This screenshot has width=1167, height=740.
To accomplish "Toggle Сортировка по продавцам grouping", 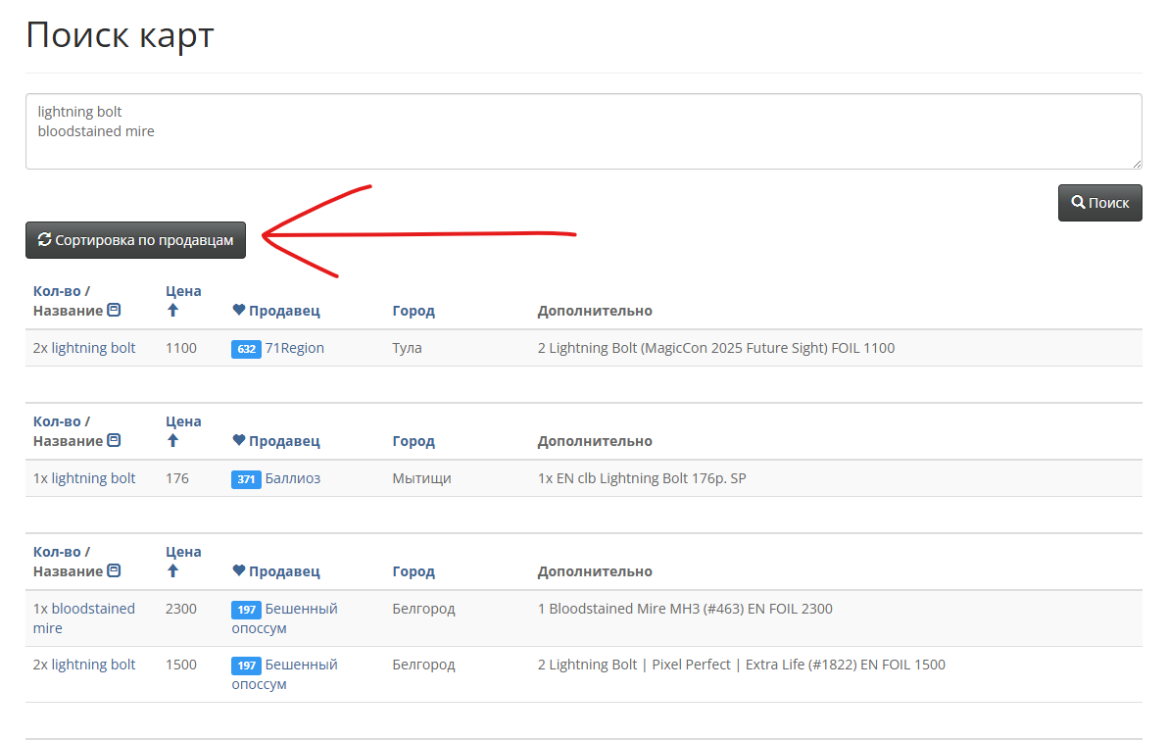I will pos(135,240).
